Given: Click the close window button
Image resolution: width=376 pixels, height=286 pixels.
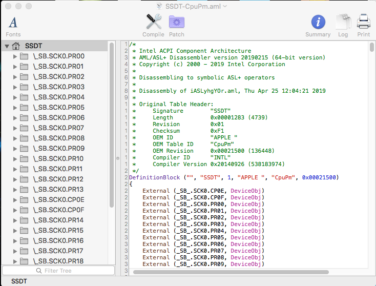Looking at the screenshot, I should (8, 6).
